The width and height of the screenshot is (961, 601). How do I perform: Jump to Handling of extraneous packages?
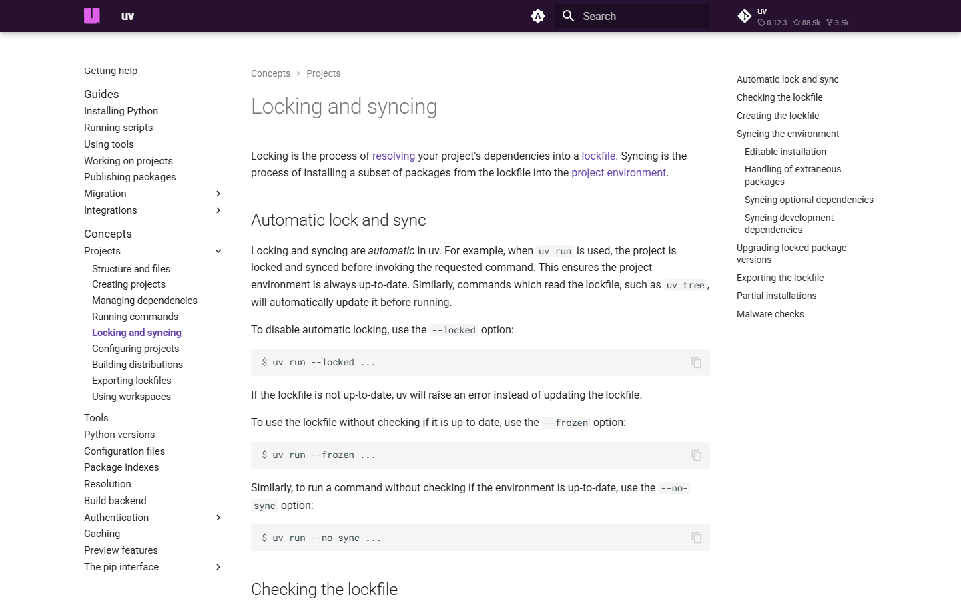[x=793, y=176]
